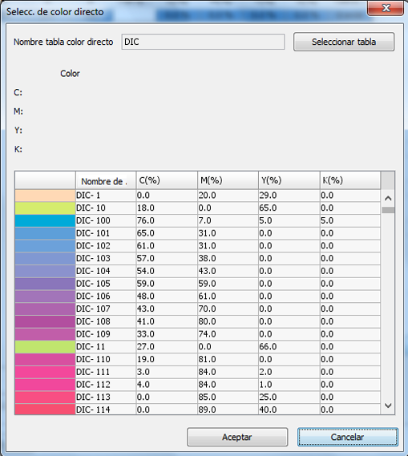
Task: Pick the DIC- 11 green swatch
Action: 45,347
